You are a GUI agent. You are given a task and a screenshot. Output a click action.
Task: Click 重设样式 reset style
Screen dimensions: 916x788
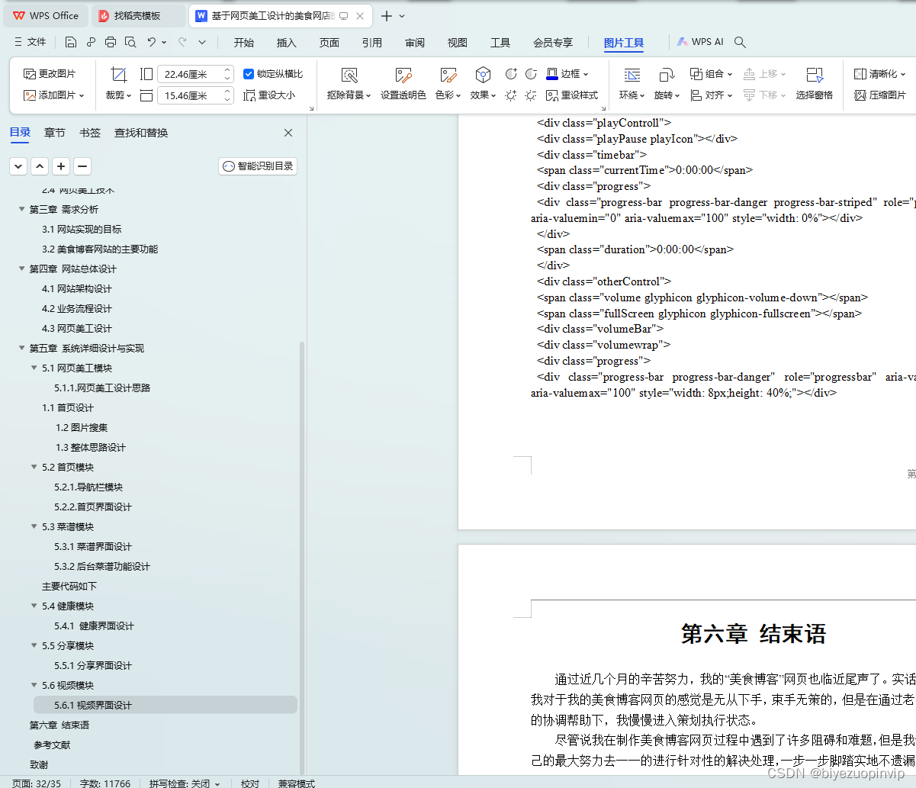point(572,95)
